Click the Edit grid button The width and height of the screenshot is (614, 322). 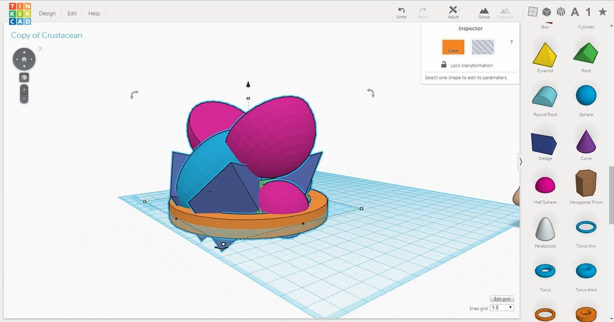(x=502, y=299)
